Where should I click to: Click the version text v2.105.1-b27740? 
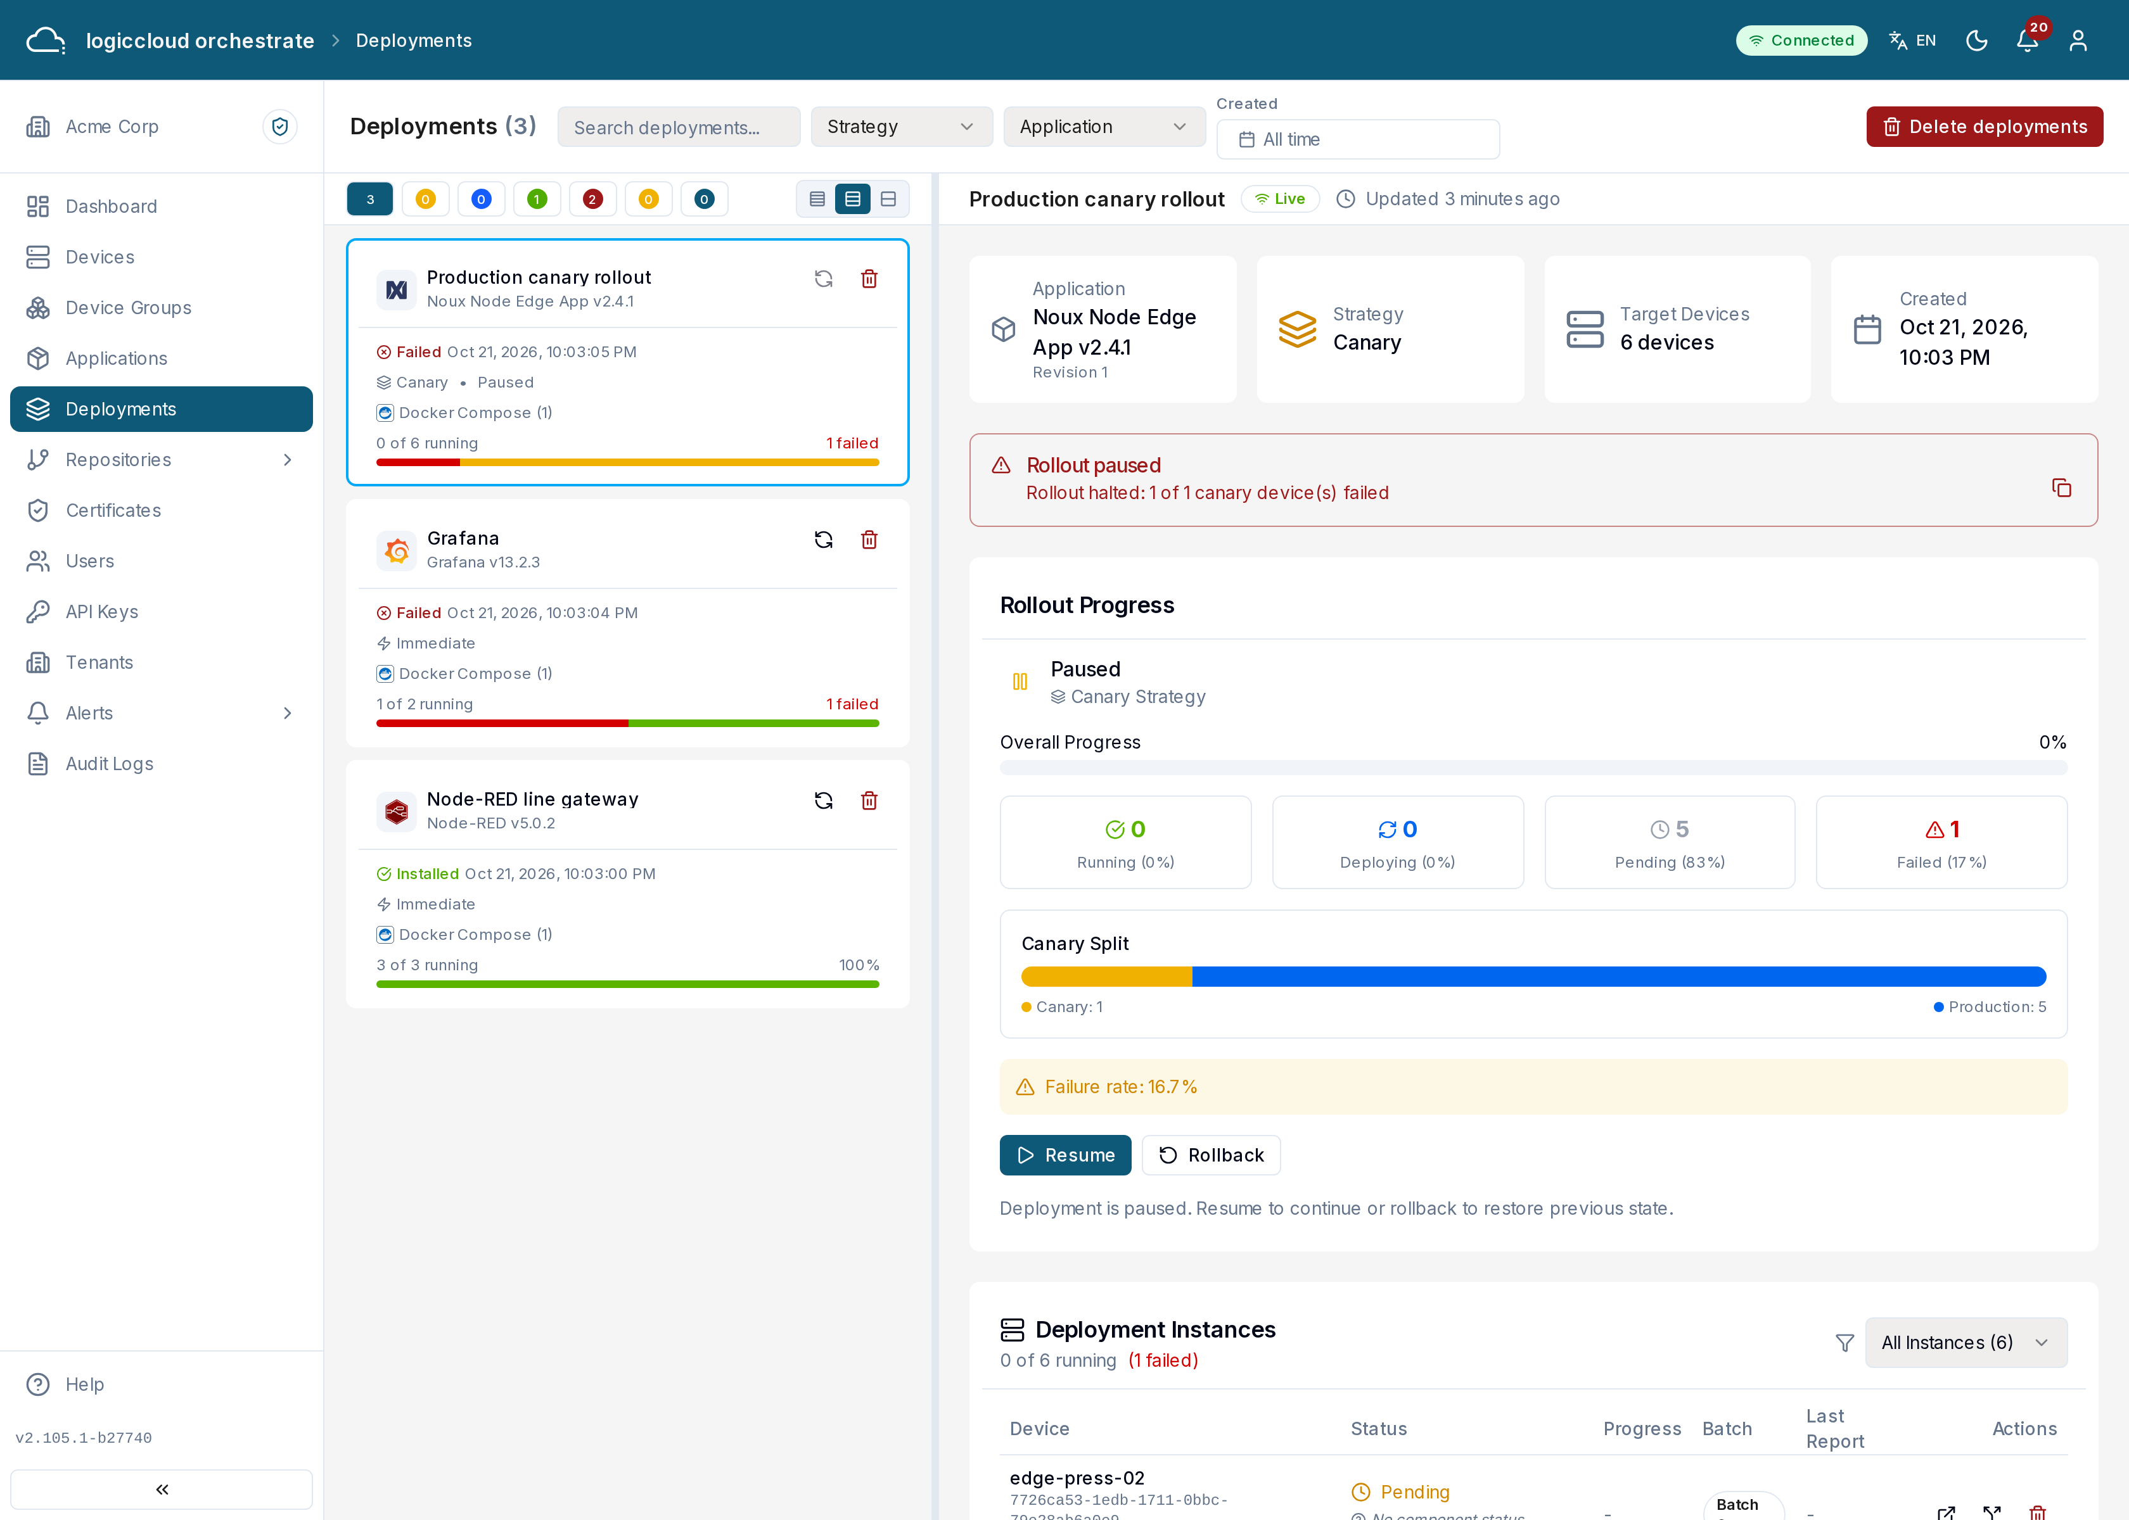(x=84, y=1438)
